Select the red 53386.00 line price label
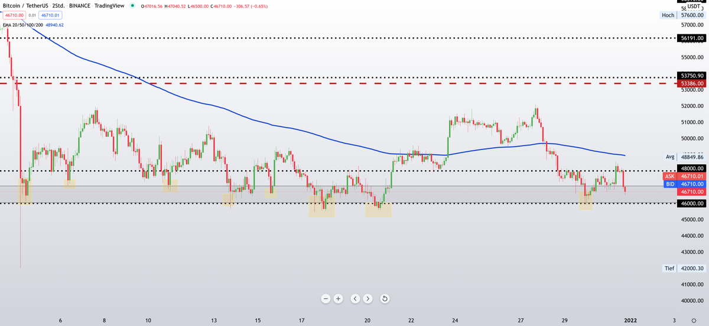 pos(692,84)
